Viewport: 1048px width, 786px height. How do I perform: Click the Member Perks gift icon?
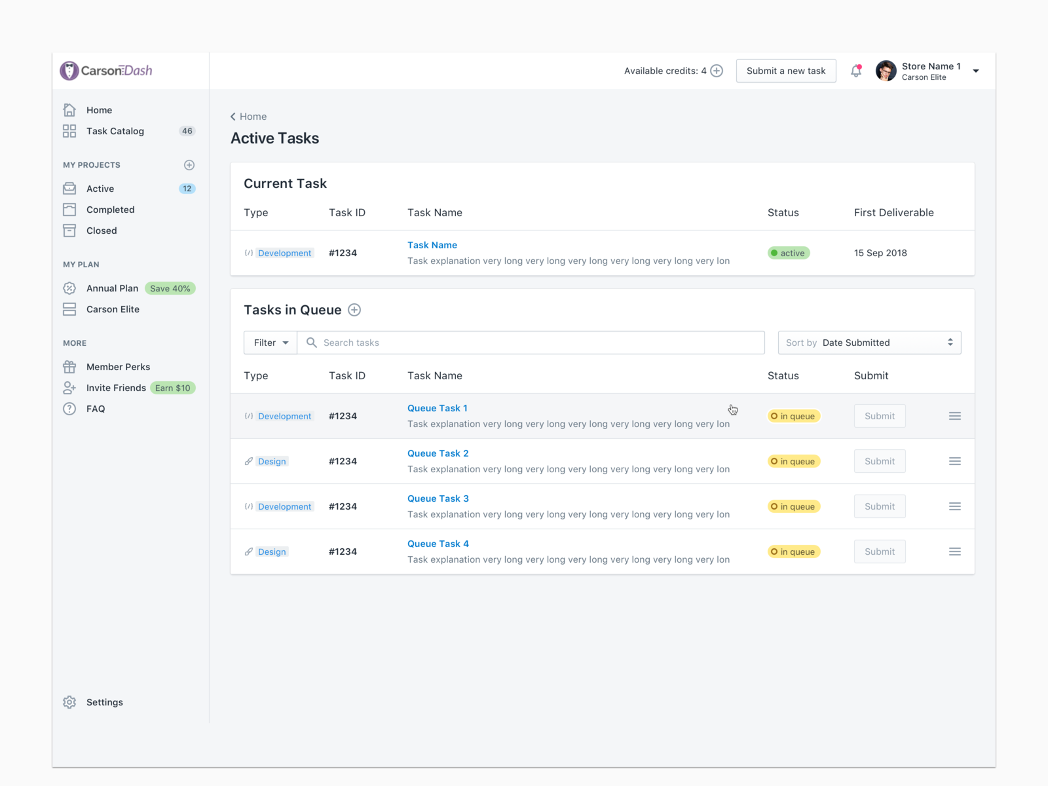[69, 367]
